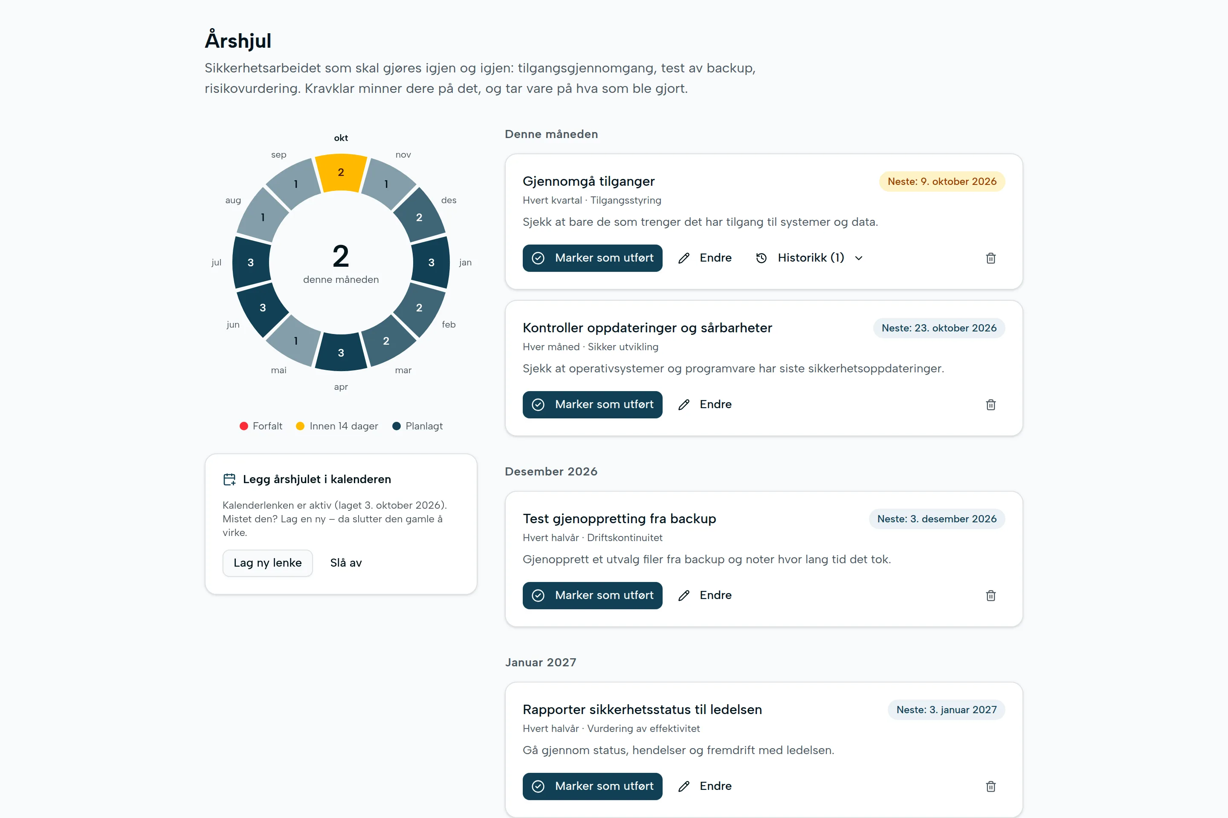Turn off calendar link with Slå av
Screen dimensions: 1228x818
pyautogui.click(x=346, y=563)
